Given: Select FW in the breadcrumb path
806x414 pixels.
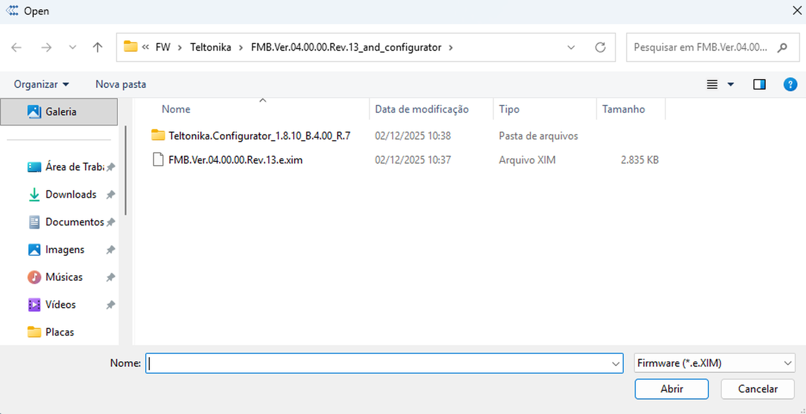Looking at the screenshot, I should pyautogui.click(x=163, y=47).
